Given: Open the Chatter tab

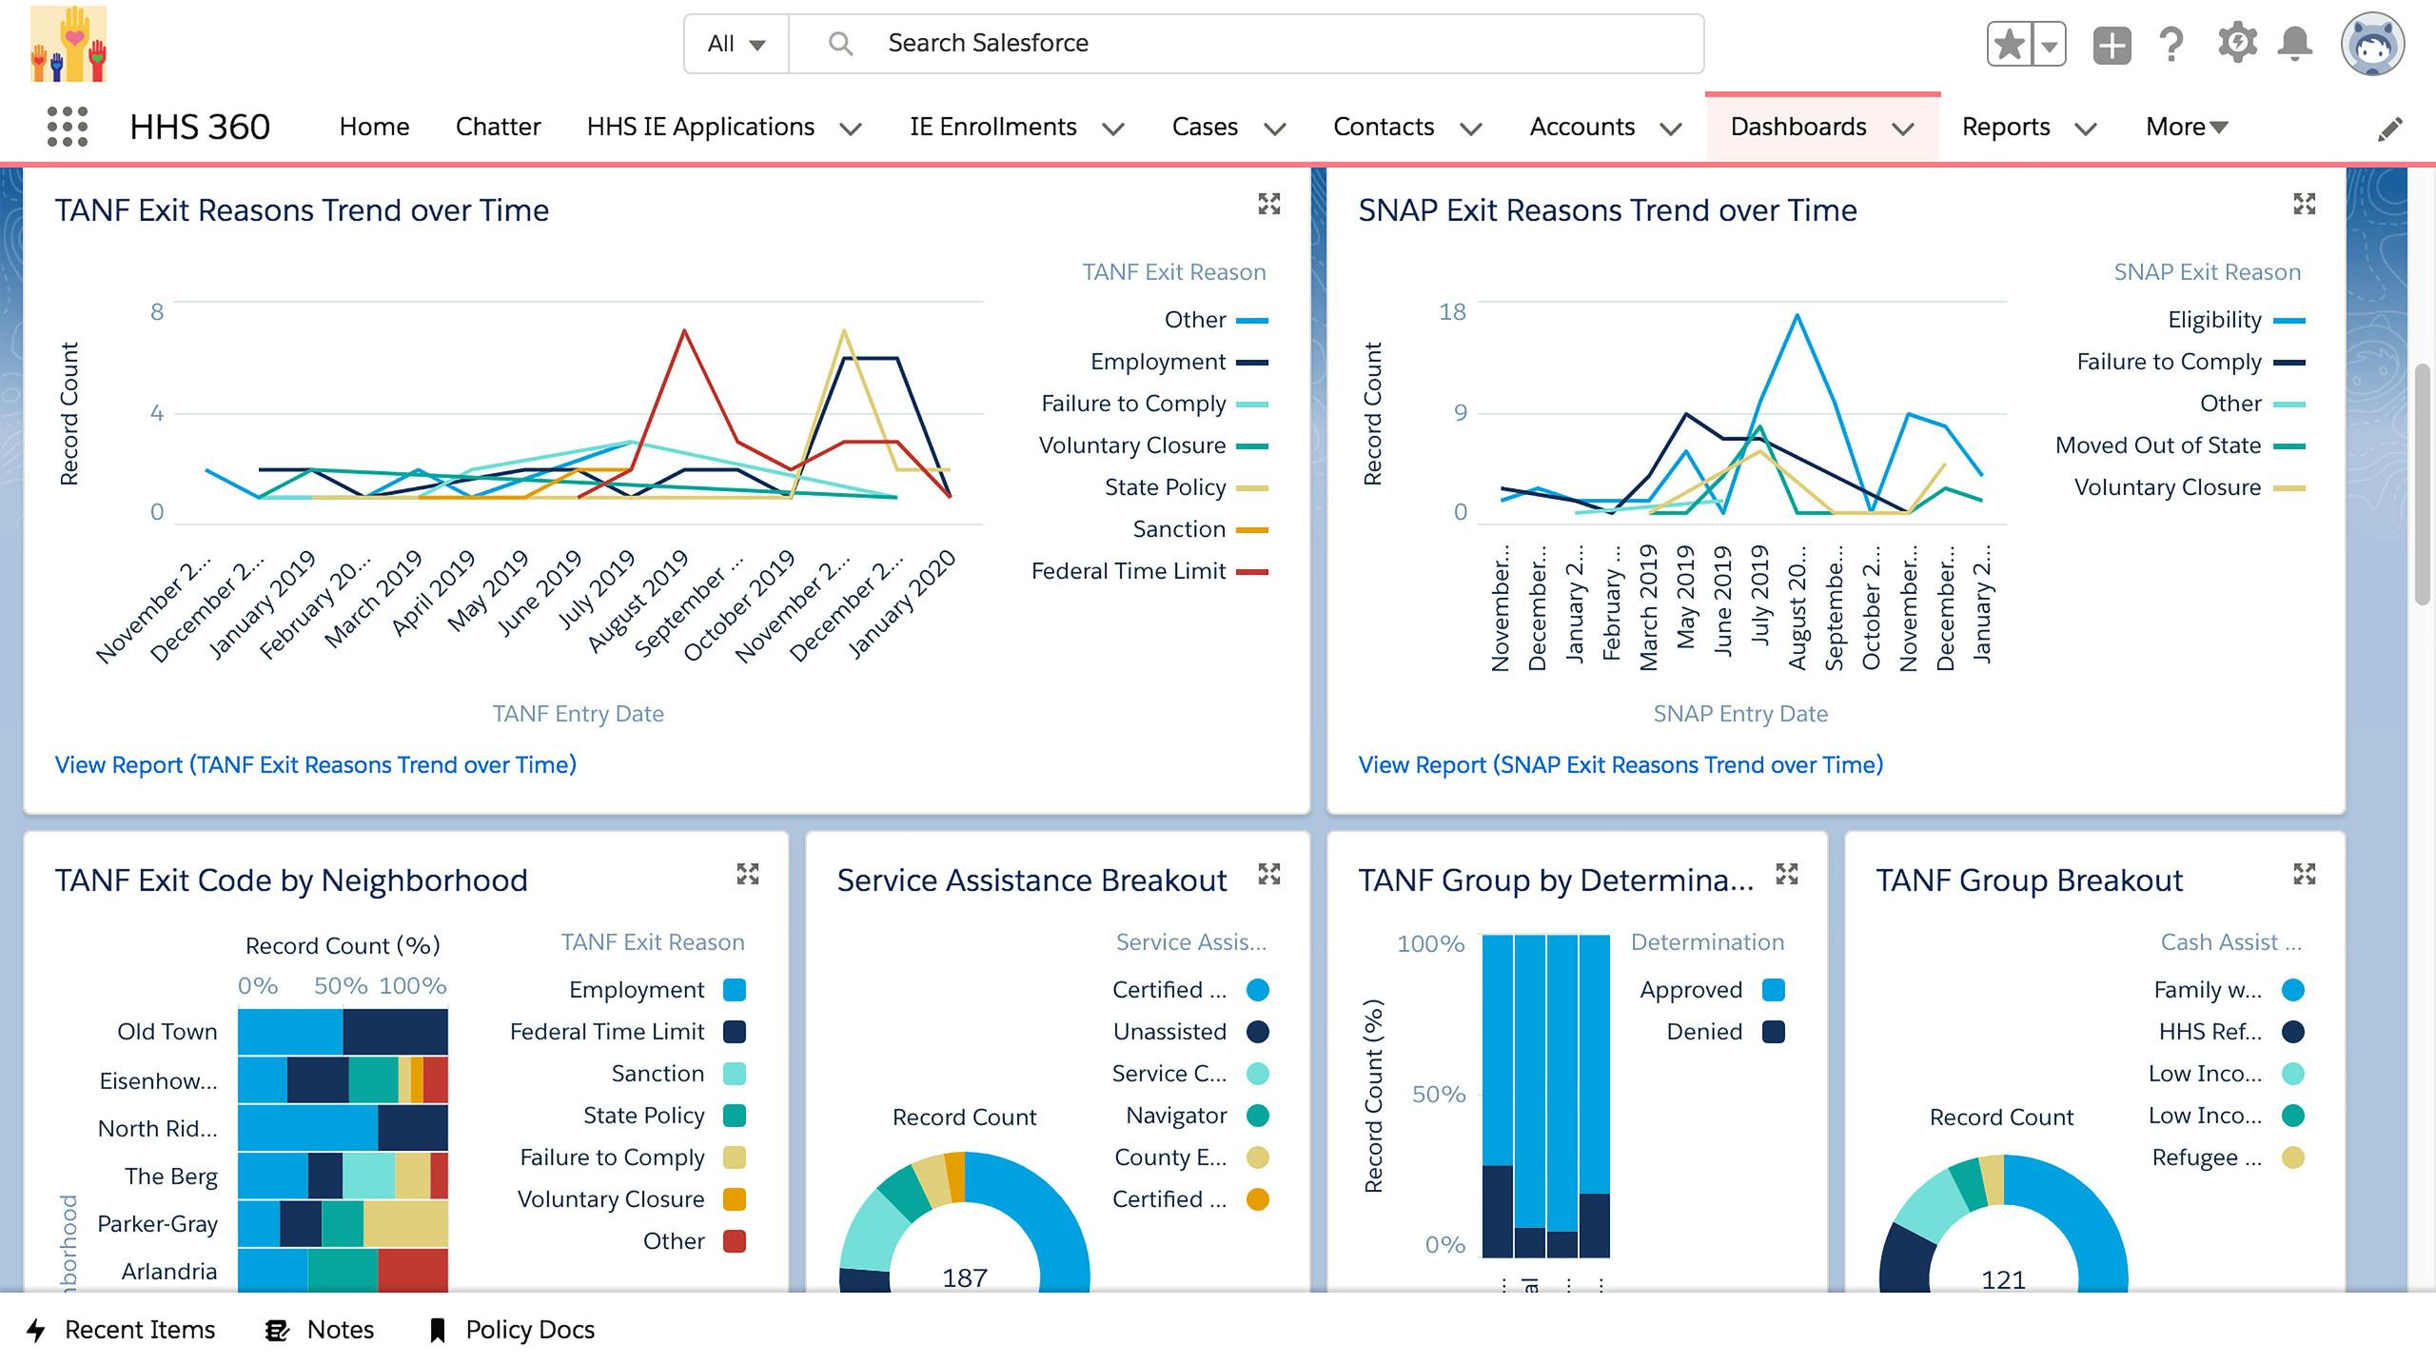Looking at the screenshot, I should click(498, 127).
